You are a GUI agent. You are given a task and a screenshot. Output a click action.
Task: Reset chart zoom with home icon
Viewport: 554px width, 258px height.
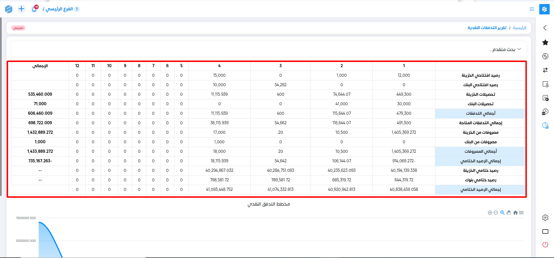point(515,213)
